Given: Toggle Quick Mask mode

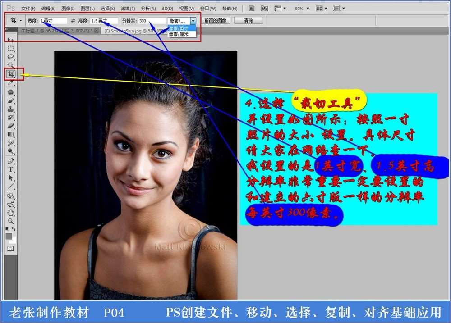Looking at the screenshot, I should [11, 249].
